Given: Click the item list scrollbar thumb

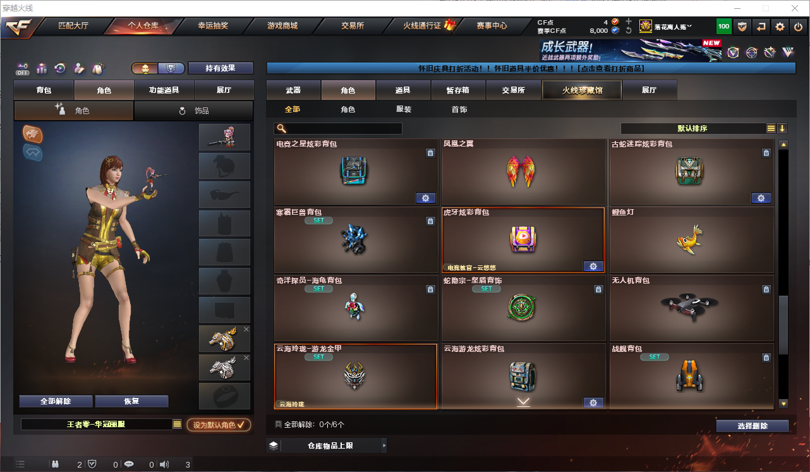Looking at the screenshot, I should (783, 325).
